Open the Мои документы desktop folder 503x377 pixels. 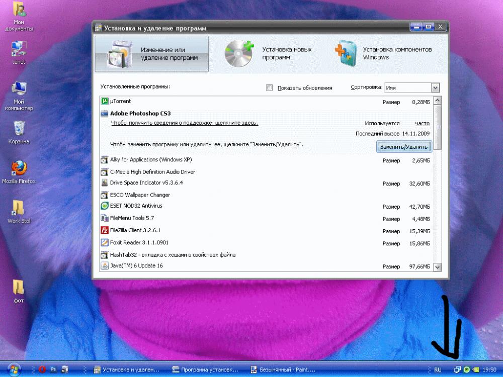click(x=19, y=16)
